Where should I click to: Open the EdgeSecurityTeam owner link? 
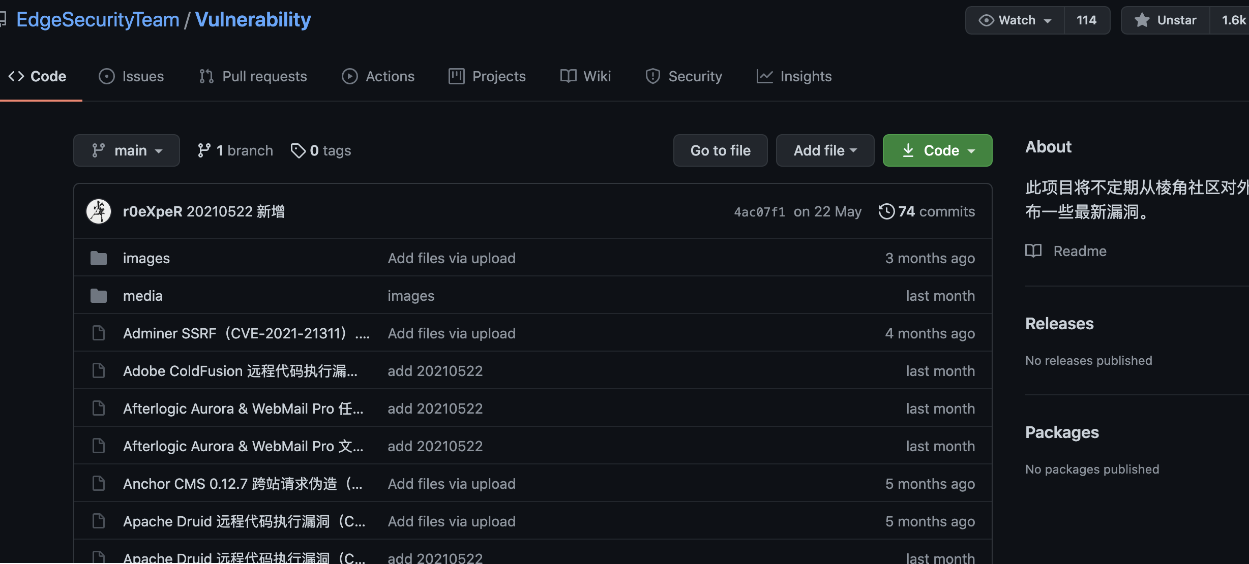click(x=98, y=20)
